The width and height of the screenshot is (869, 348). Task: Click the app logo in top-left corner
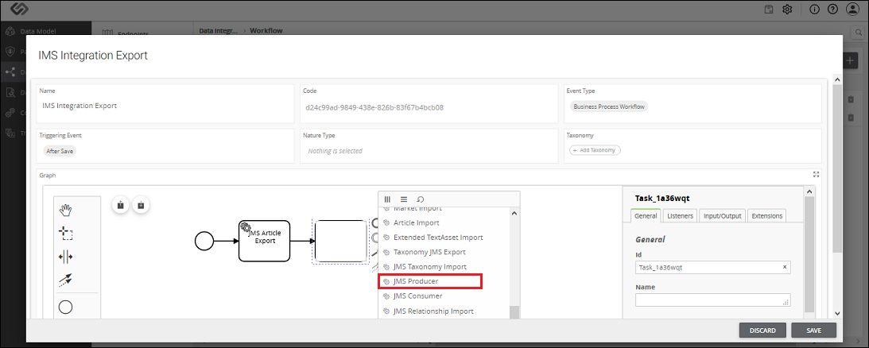pos(19,9)
